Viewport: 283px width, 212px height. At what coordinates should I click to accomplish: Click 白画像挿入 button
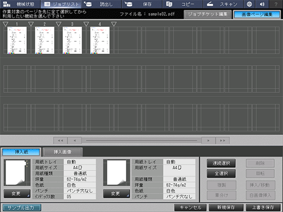pos(261,195)
